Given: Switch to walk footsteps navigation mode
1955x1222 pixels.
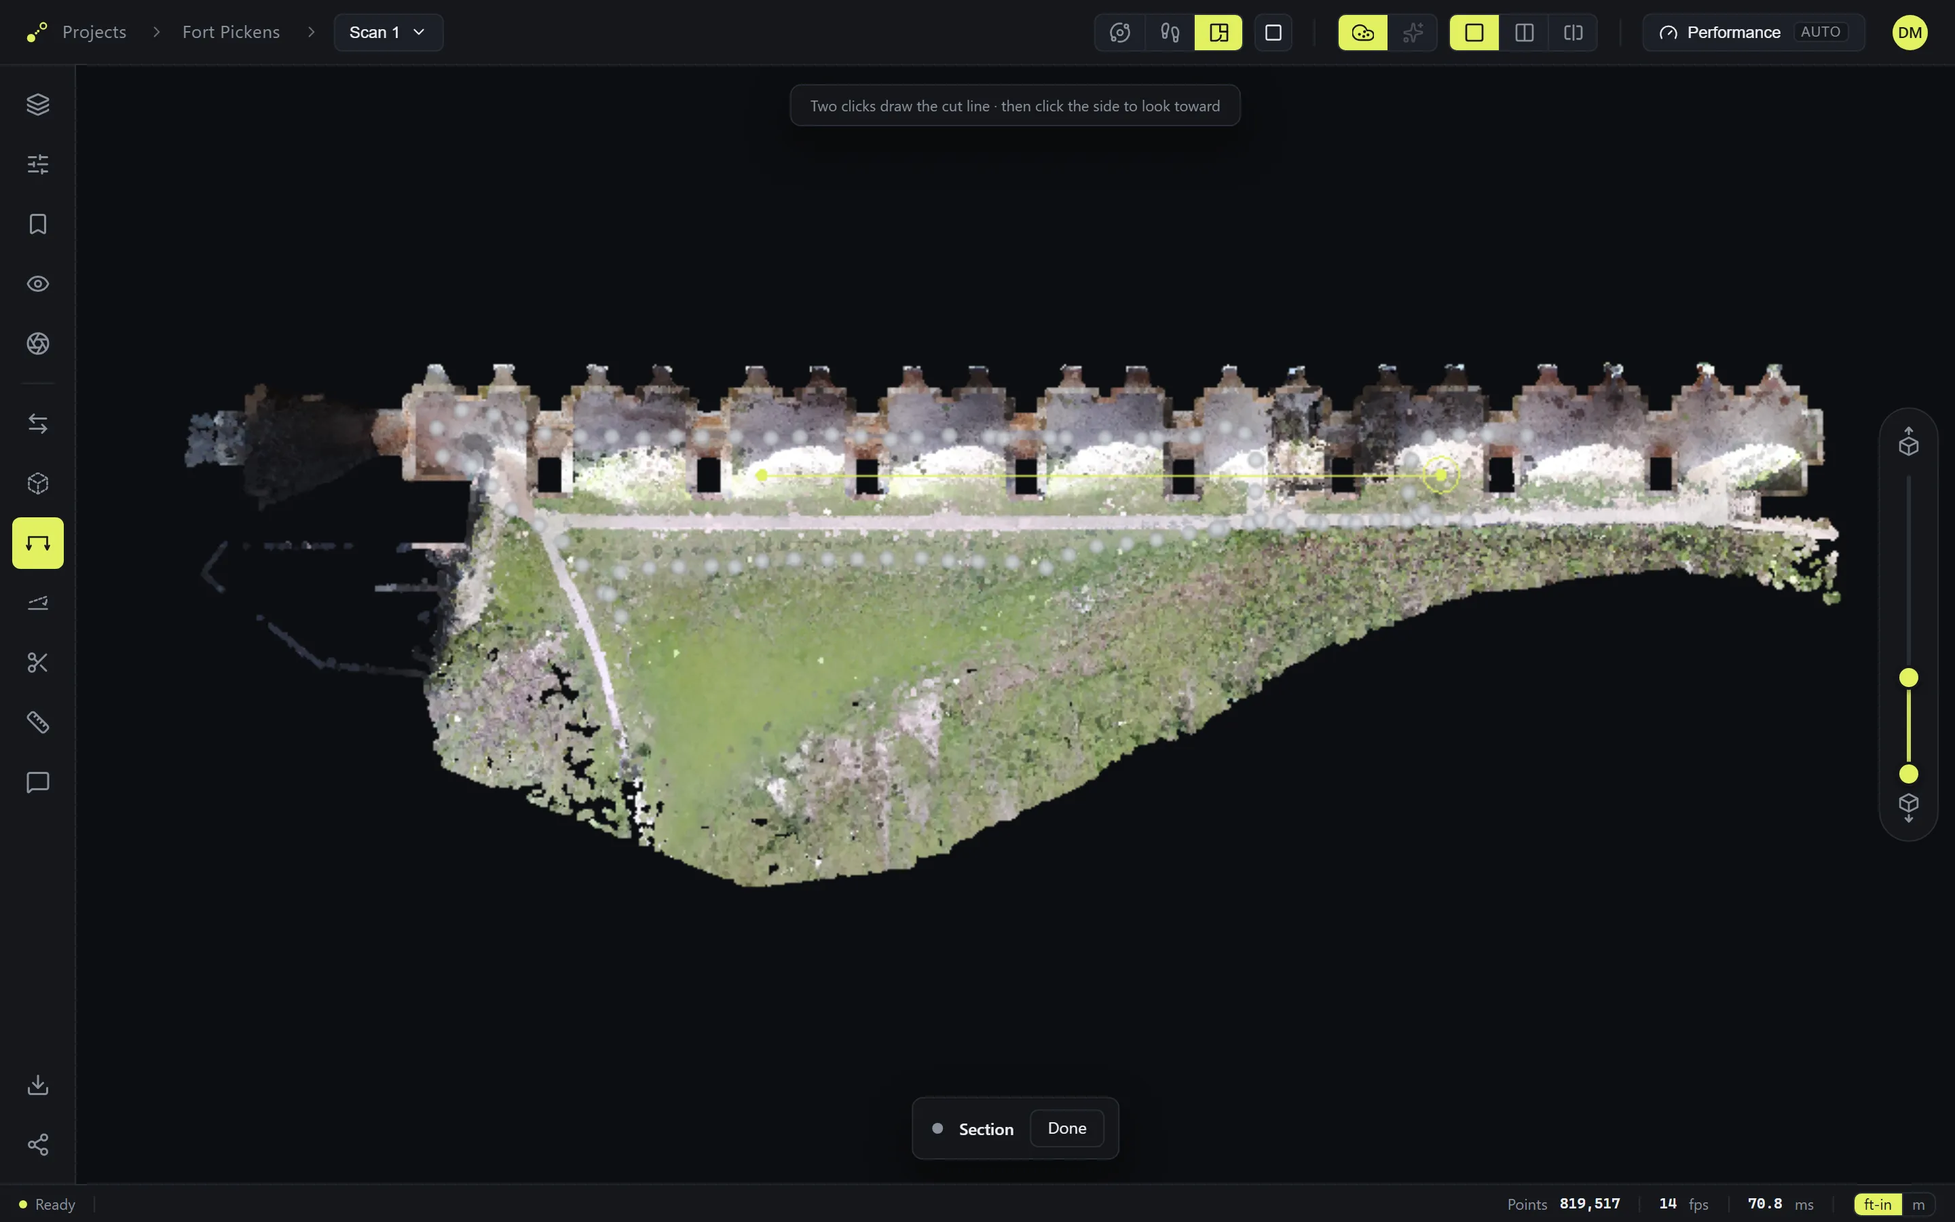Looking at the screenshot, I should 1170,33.
